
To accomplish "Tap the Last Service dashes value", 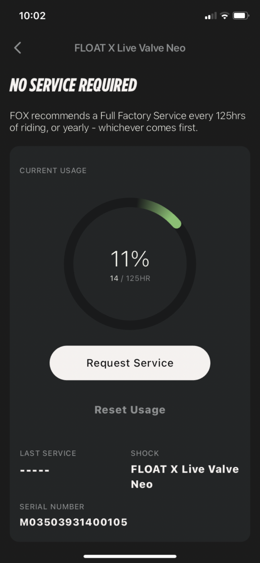I will click(35, 470).
